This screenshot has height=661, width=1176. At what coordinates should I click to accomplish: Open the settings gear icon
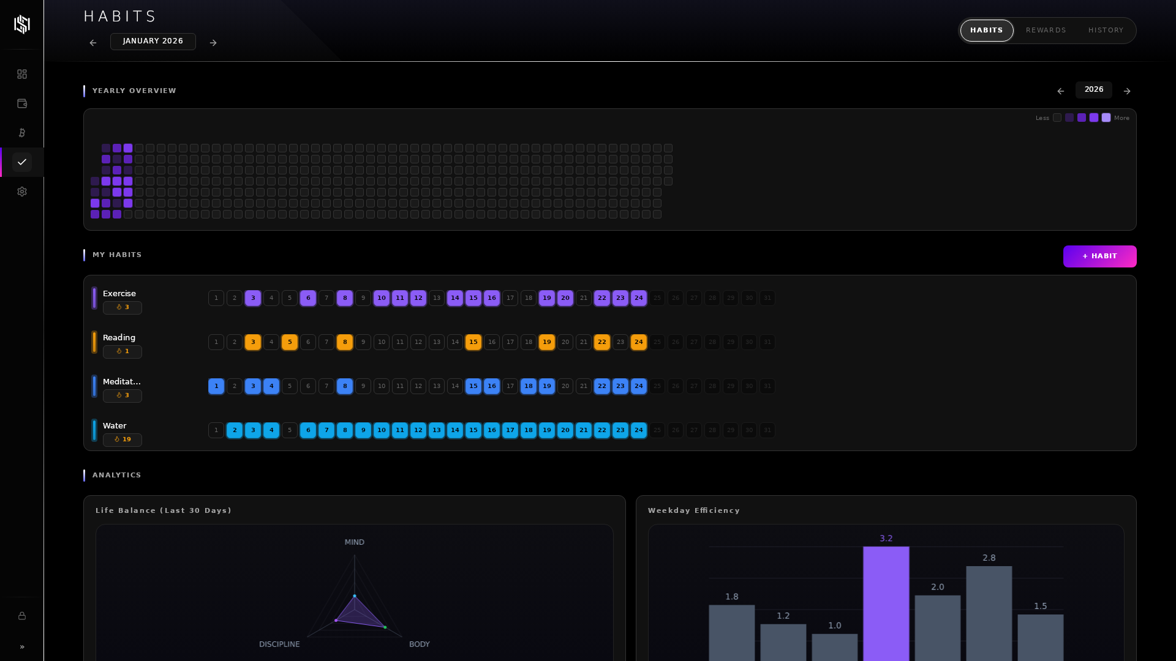pyautogui.click(x=22, y=192)
